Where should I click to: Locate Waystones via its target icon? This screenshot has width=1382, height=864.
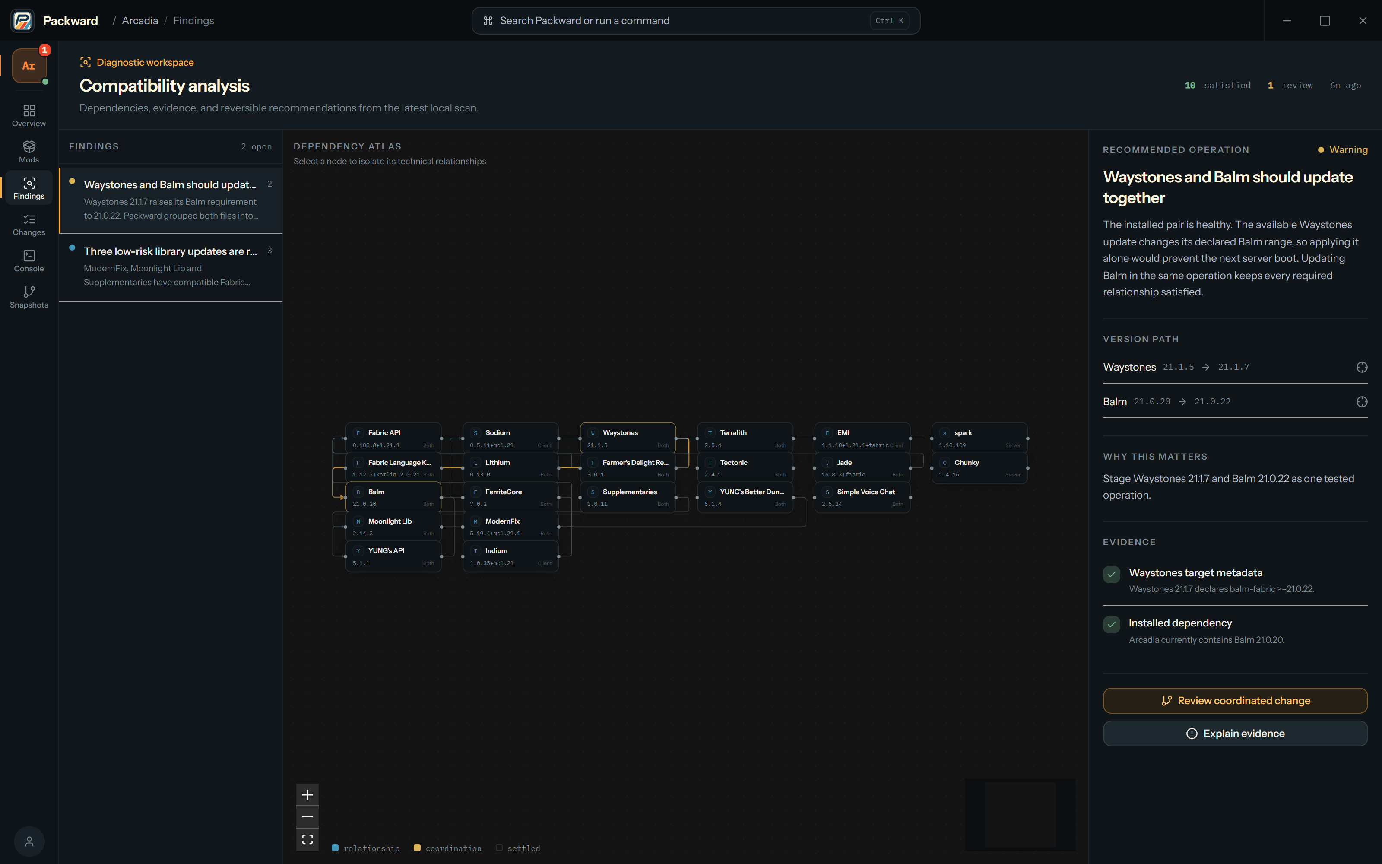[1361, 367]
